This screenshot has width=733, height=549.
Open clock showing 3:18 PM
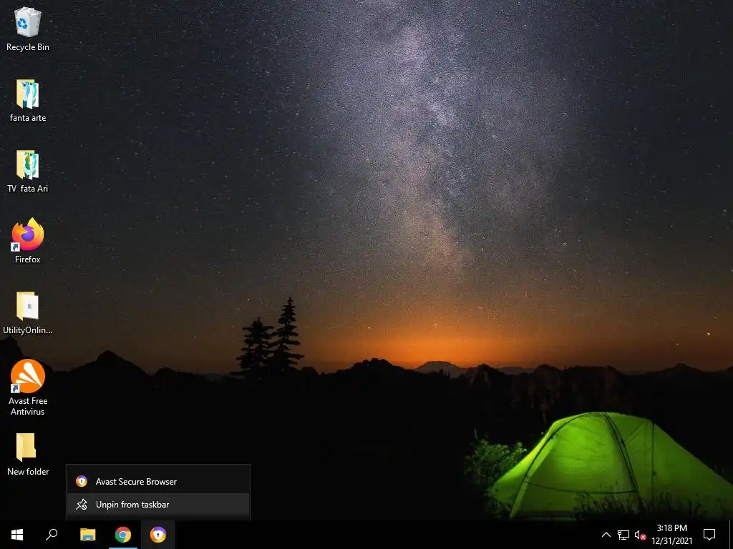671,535
